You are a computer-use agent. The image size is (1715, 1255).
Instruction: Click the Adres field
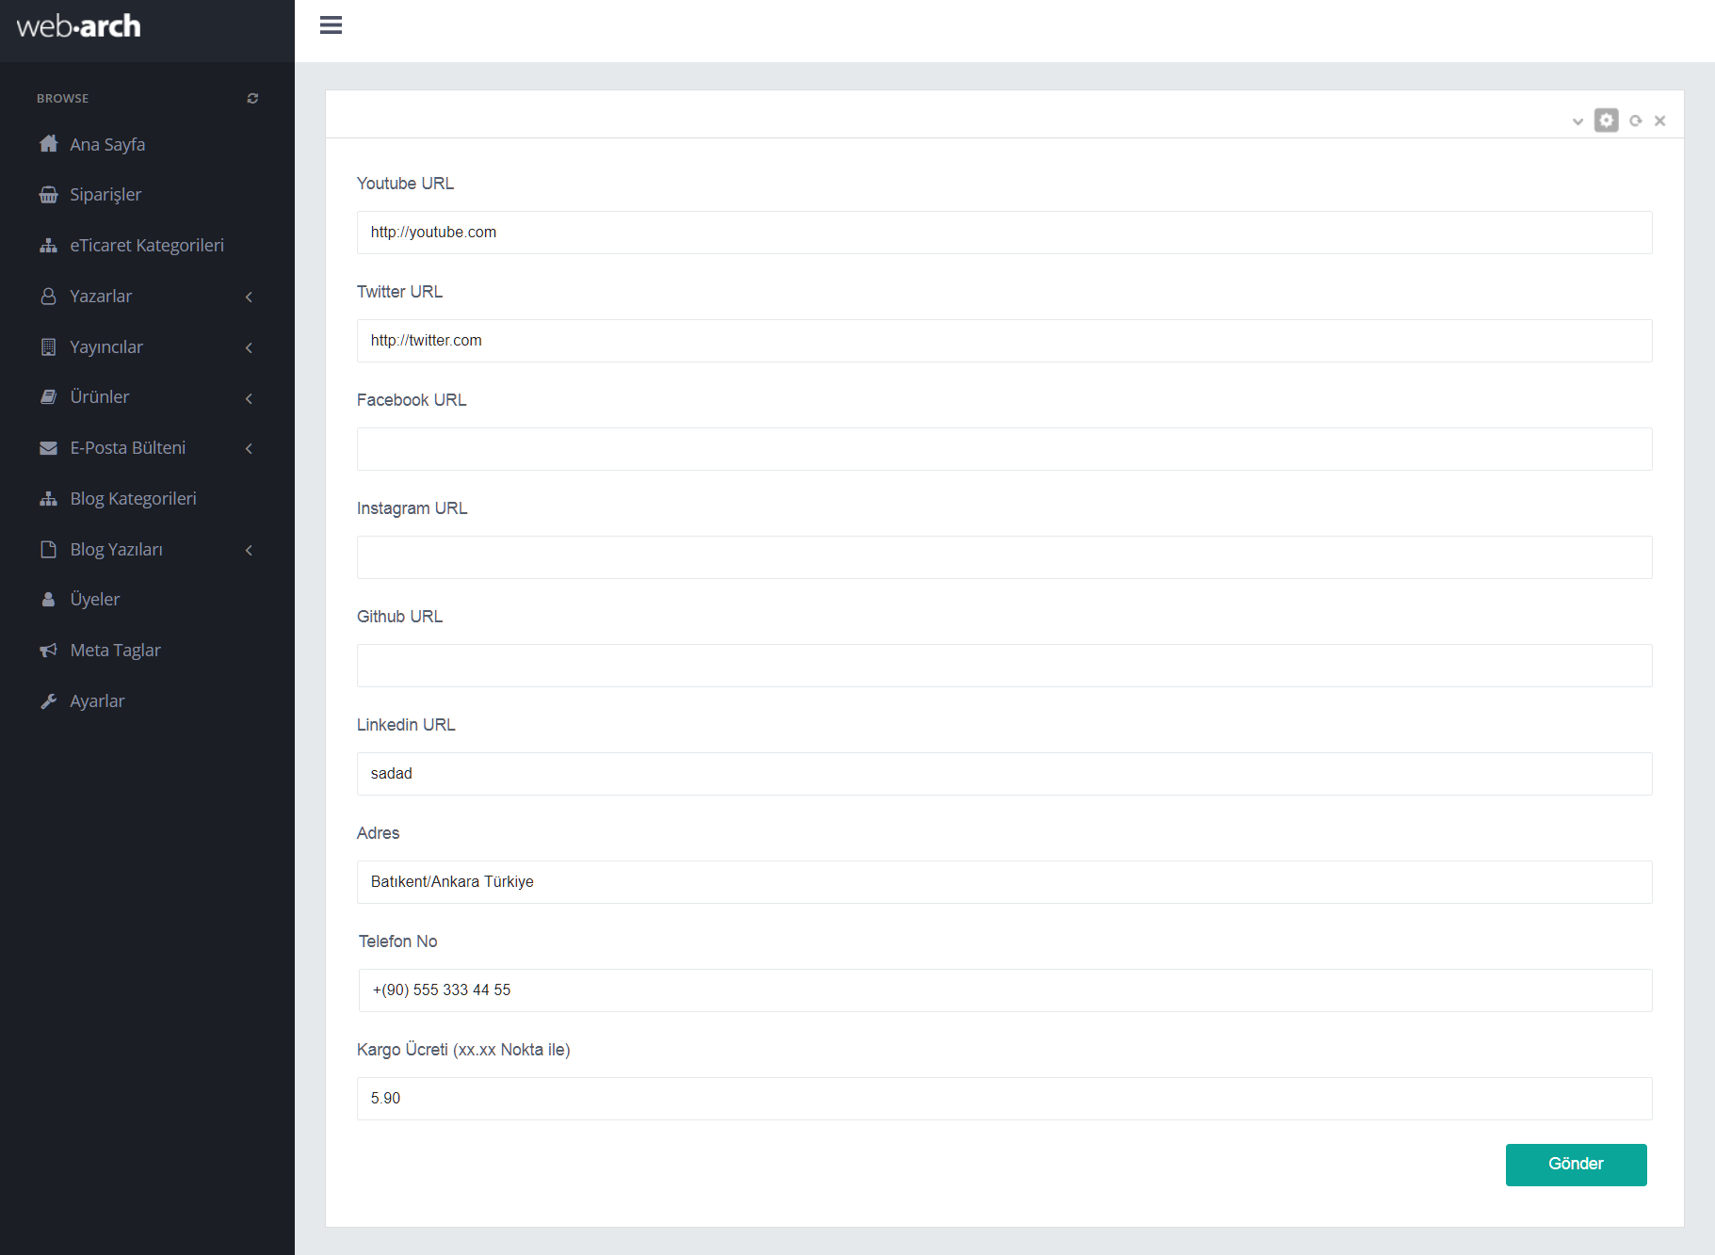1004,882
